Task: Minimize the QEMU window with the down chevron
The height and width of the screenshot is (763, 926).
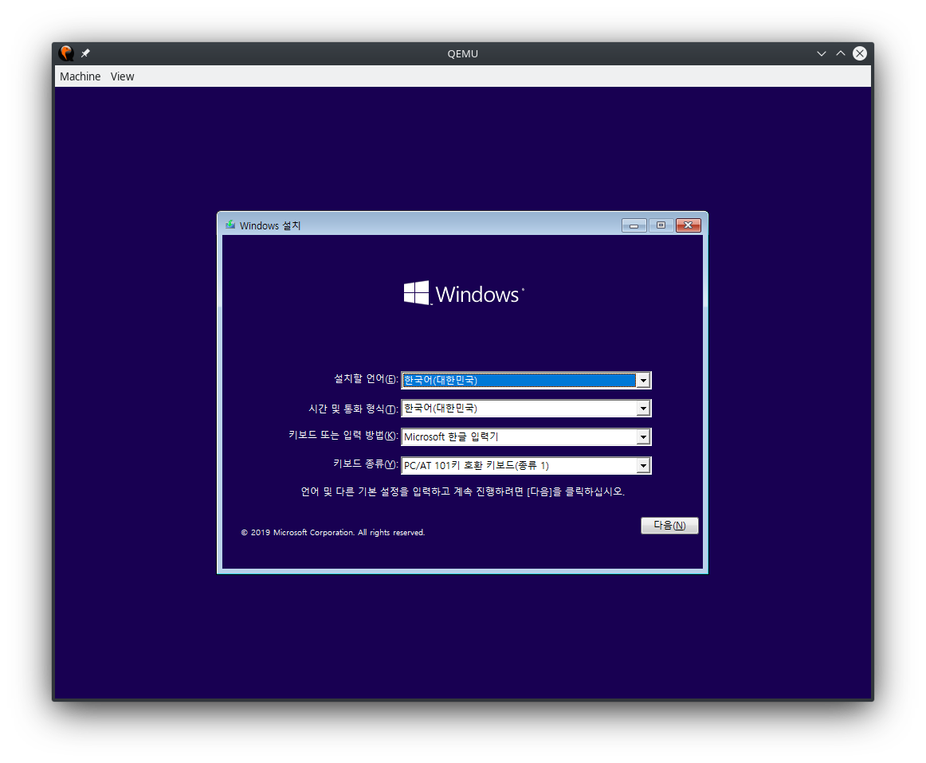Action: (821, 53)
